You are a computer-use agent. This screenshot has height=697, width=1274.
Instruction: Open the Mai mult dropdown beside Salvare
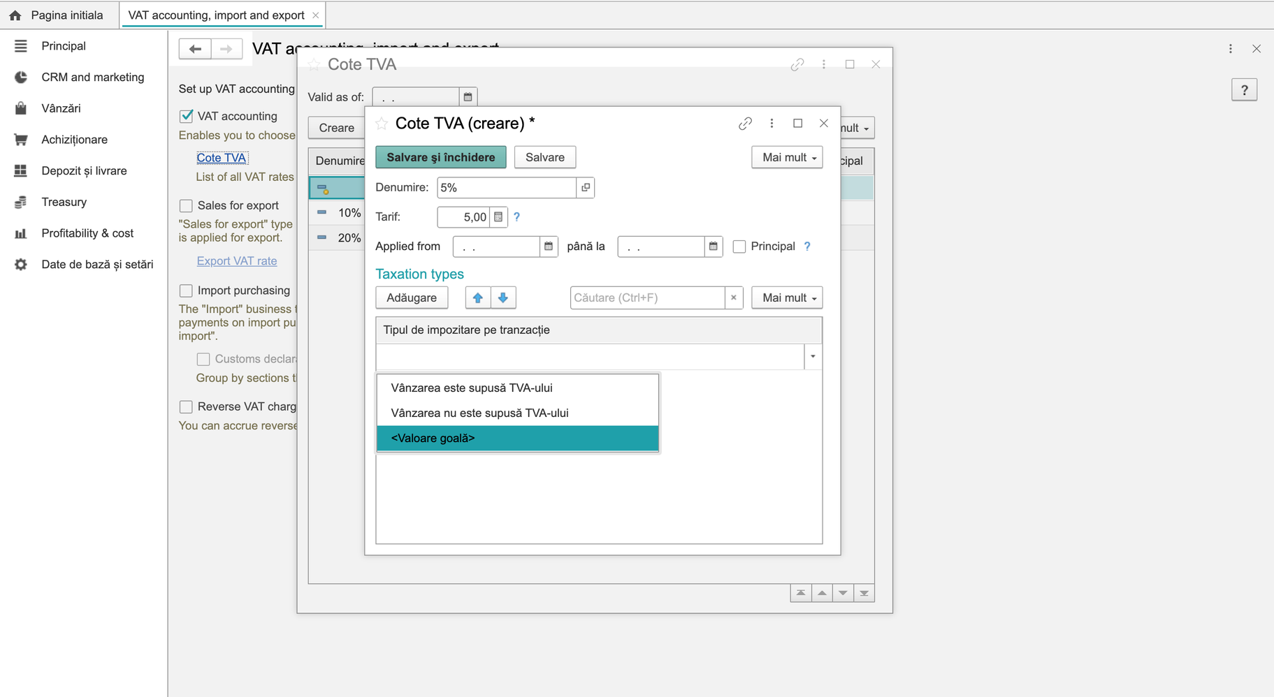pyautogui.click(x=787, y=157)
